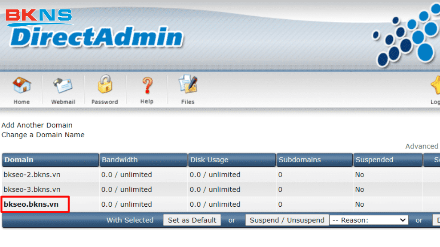Click the Logout star icon
Viewport: 440px width, 247px height.
(x=435, y=86)
